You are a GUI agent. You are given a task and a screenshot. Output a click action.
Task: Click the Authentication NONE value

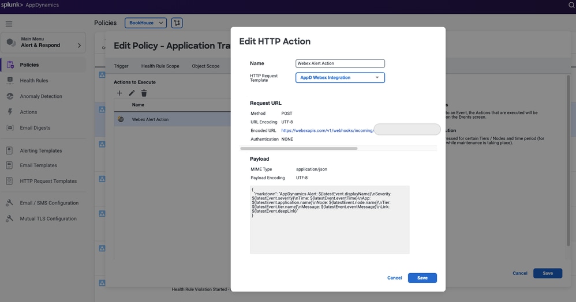[x=287, y=139]
